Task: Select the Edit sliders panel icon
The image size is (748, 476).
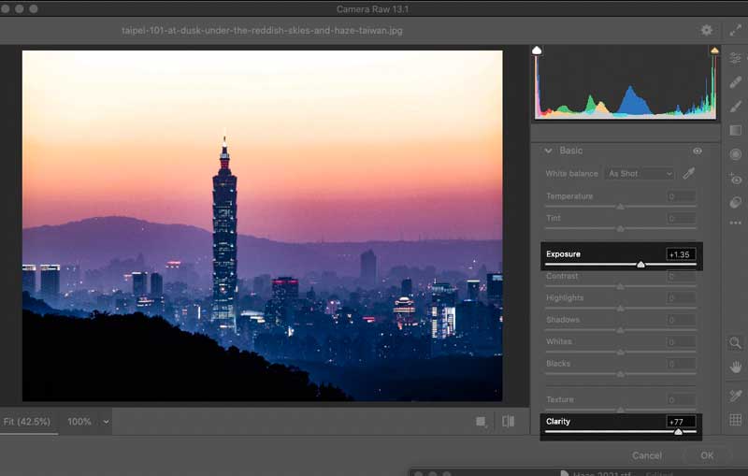Action: point(736,58)
